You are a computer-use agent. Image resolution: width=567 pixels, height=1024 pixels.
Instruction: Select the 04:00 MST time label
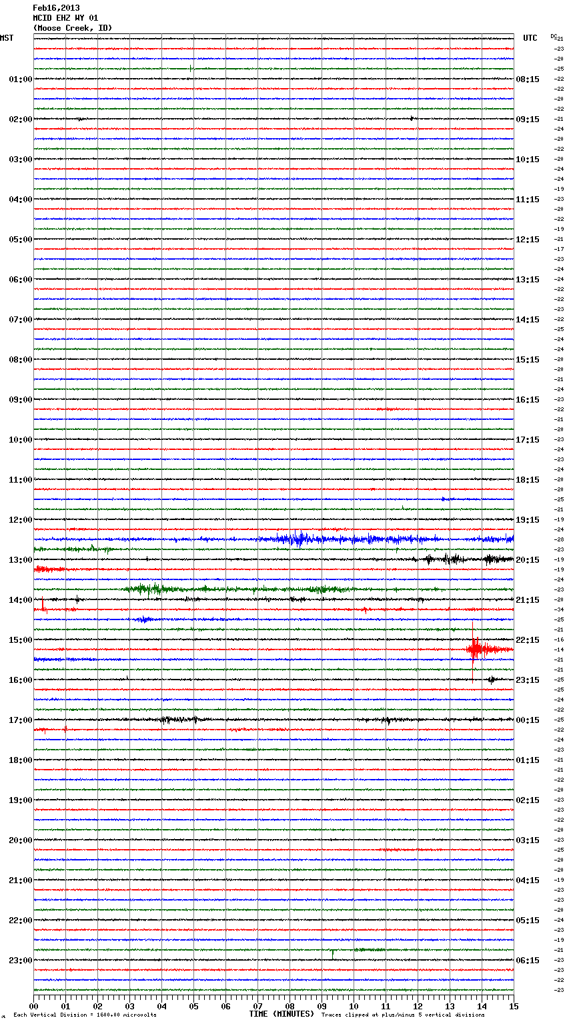click(21, 200)
